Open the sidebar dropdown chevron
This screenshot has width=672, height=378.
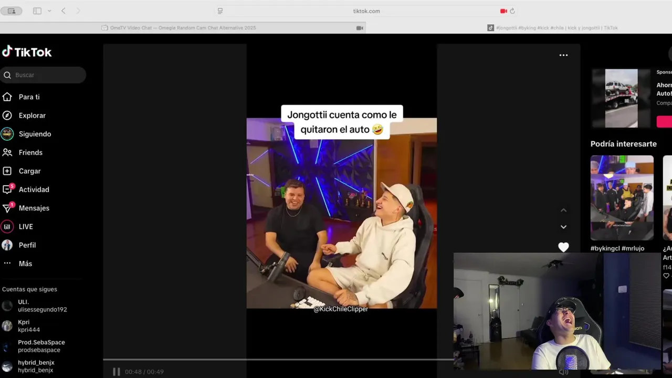49,11
